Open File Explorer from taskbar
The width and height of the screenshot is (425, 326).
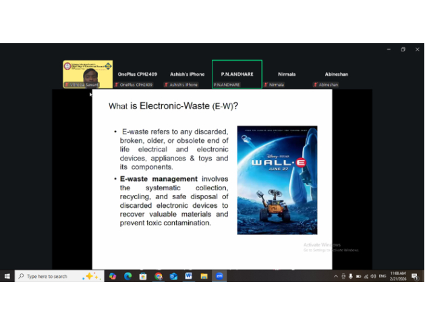[204, 276]
